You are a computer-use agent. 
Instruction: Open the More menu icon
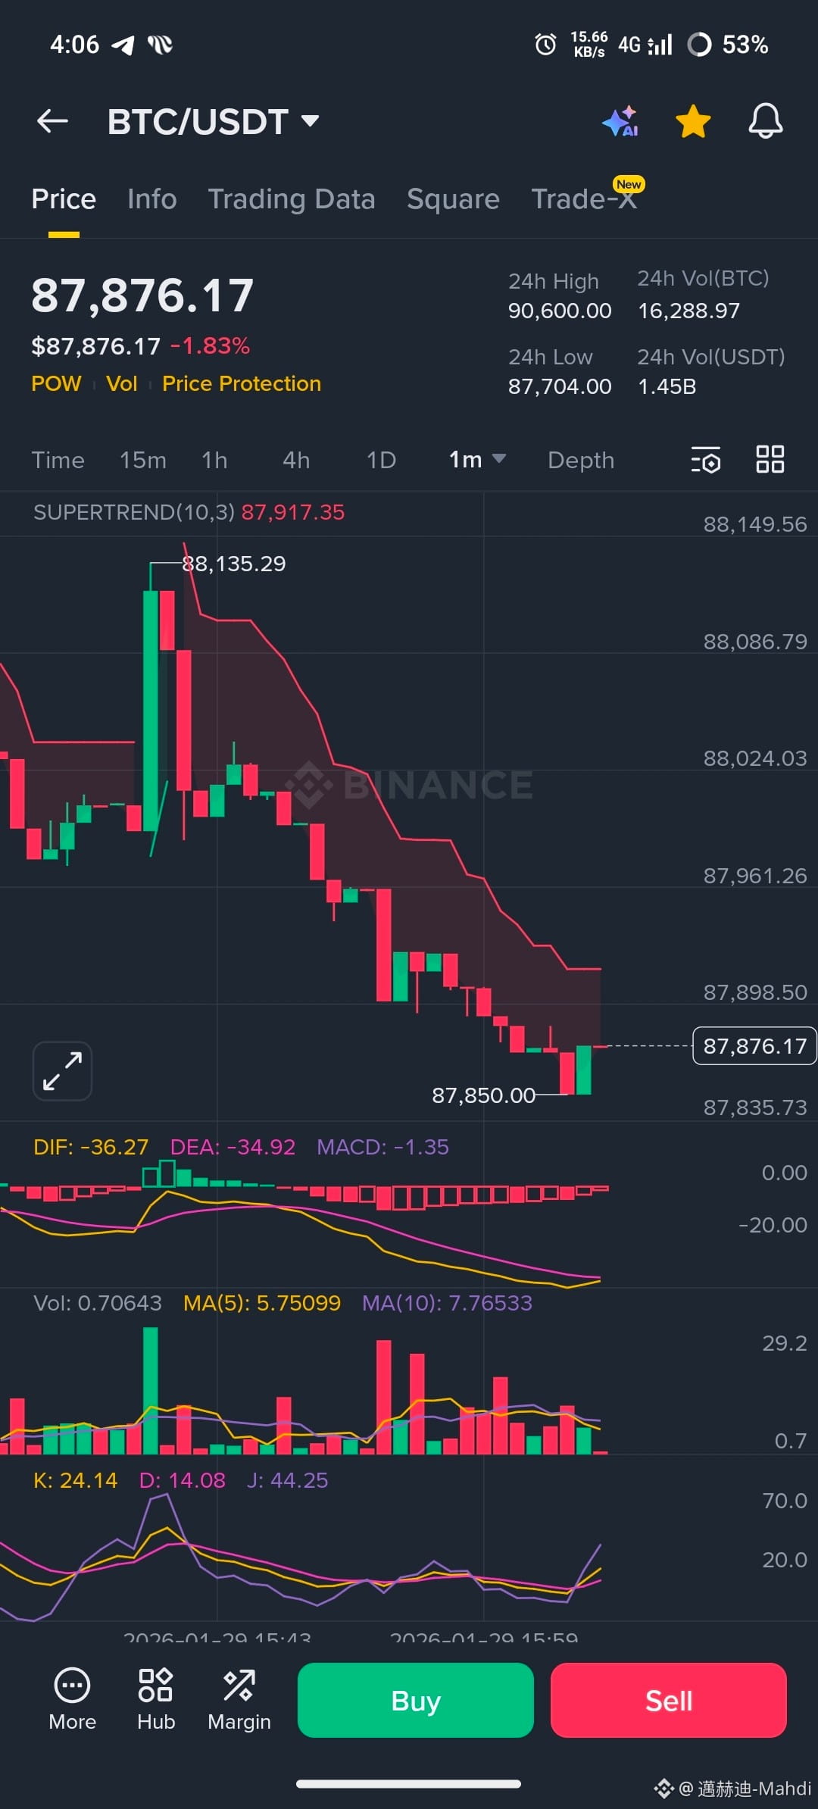point(72,1701)
